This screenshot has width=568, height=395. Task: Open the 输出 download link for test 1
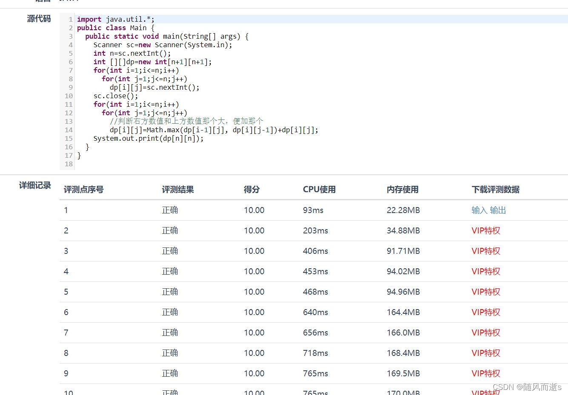pos(498,210)
